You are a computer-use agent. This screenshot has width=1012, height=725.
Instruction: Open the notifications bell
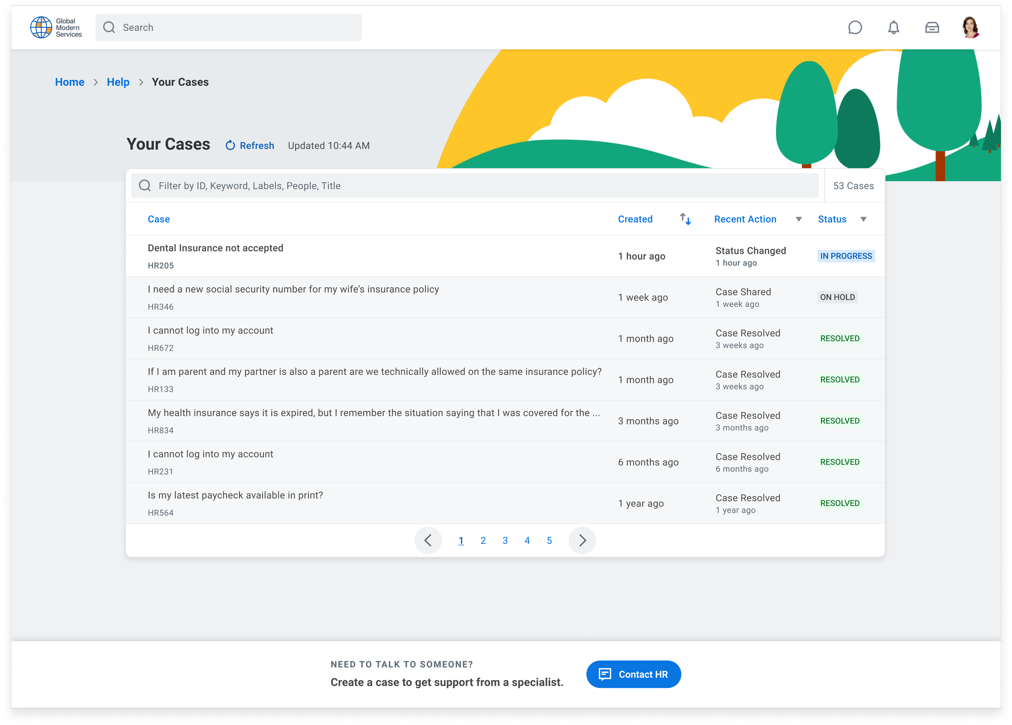click(x=893, y=27)
